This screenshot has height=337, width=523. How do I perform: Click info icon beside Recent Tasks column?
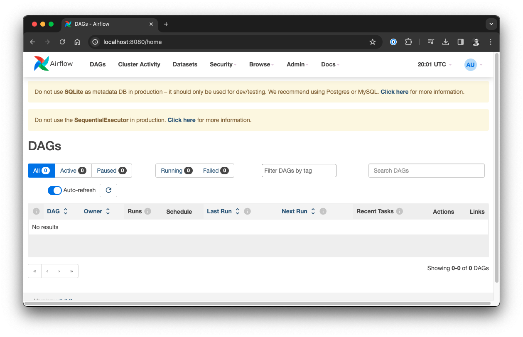pyautogui.click(x=399, y=211)
